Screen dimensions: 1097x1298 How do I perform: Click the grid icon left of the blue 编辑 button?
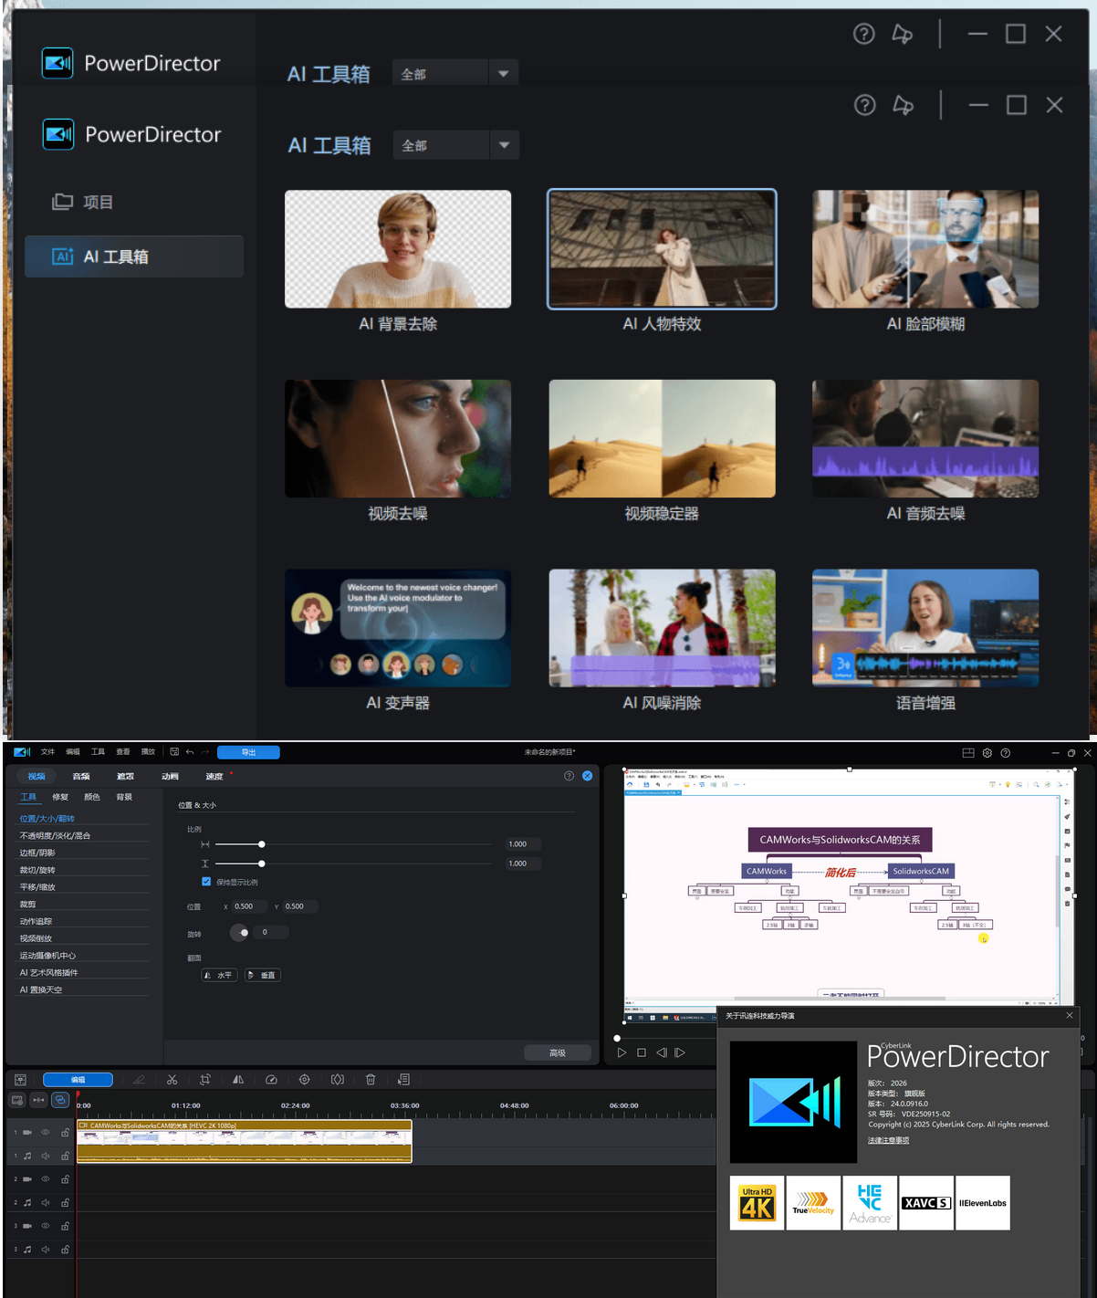[20, 1080]
